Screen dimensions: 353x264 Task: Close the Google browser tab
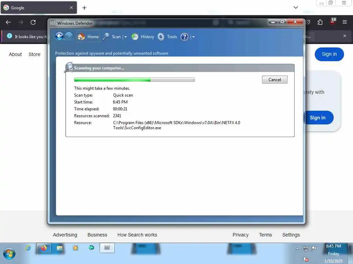point(71,8)
